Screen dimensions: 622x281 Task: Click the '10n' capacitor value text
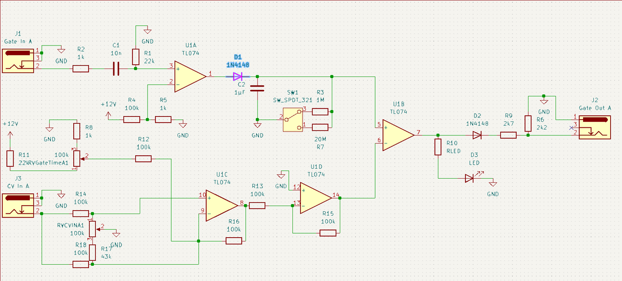pos(116,53)
